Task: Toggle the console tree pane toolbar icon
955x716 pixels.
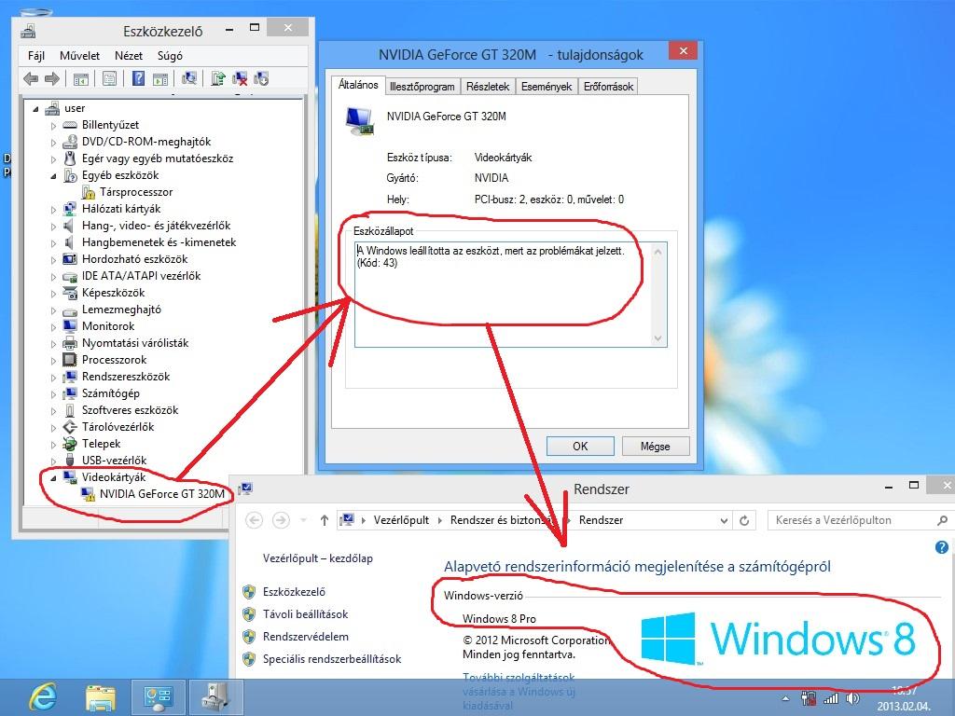Action: pyautogui.click(x=81, y=78)
